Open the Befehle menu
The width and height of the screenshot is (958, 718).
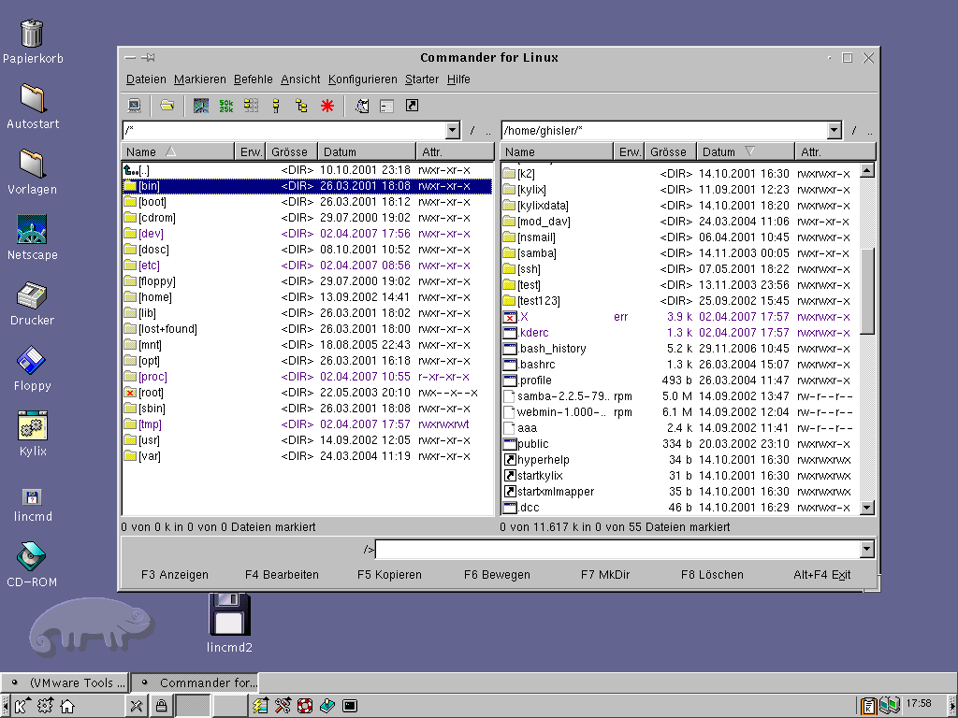(x=253, y=79)
